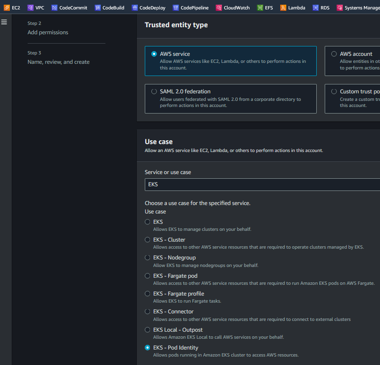Screen dimensions: 380x365
Task: Choose the plain EKS use case
Action: 147,222
